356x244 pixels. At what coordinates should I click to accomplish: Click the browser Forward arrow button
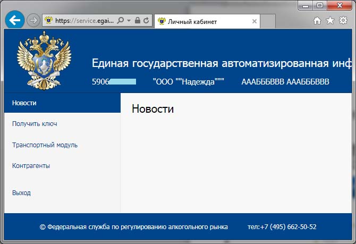[x=33, y=21]
